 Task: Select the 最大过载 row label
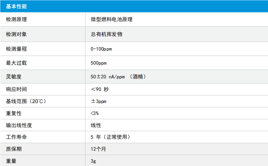click(x=16, y=63)
